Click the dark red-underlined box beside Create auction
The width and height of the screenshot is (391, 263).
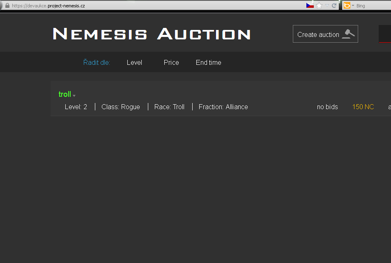pyautogui.click(x=385, y=34)
